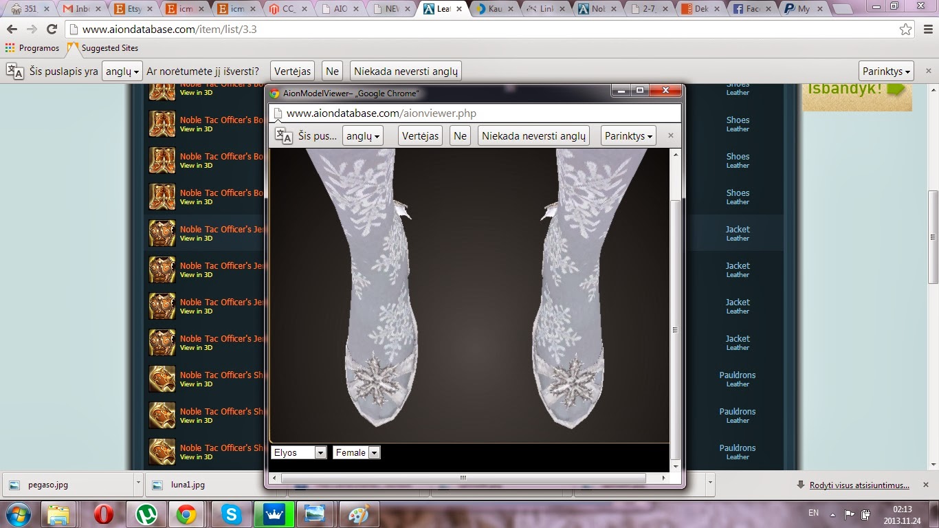Viewport: 939px width, 528px height.
Task: Open the luna1.jpg downloaded file
Action: 212,484
